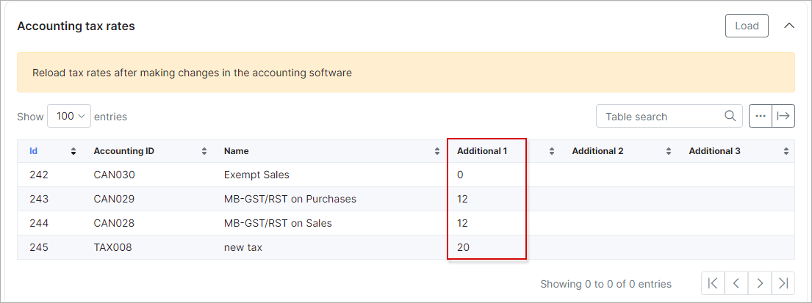Select the MB-GST/RST on Purchases row

[290, 199]
